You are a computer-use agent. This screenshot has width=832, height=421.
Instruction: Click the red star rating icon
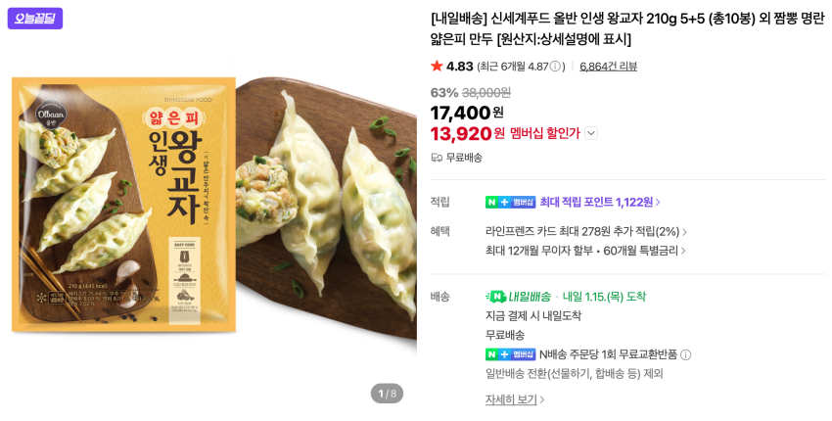(x=437, y=67)
